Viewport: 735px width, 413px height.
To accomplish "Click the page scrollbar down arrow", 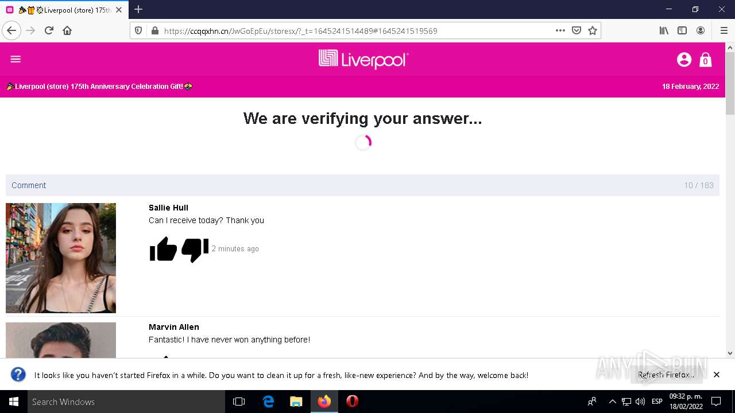I will click(x=730, y=353).
